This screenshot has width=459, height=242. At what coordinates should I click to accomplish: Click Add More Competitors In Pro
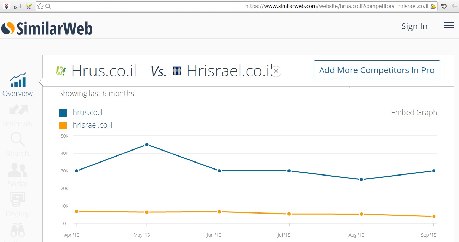377,70
